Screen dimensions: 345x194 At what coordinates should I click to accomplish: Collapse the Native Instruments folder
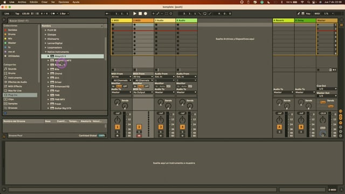tap(45, 52)
